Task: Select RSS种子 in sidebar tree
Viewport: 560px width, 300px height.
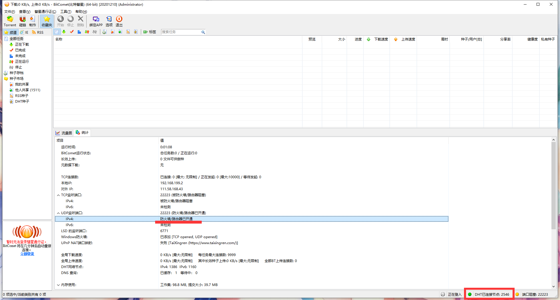Action: [22, 96]
